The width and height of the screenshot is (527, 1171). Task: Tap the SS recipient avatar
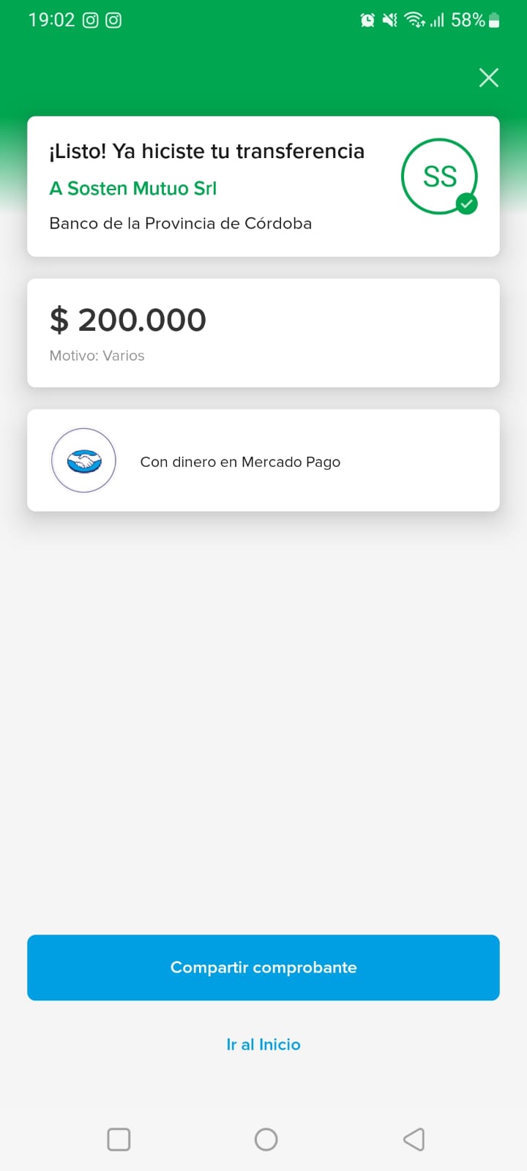coord(438,176)
